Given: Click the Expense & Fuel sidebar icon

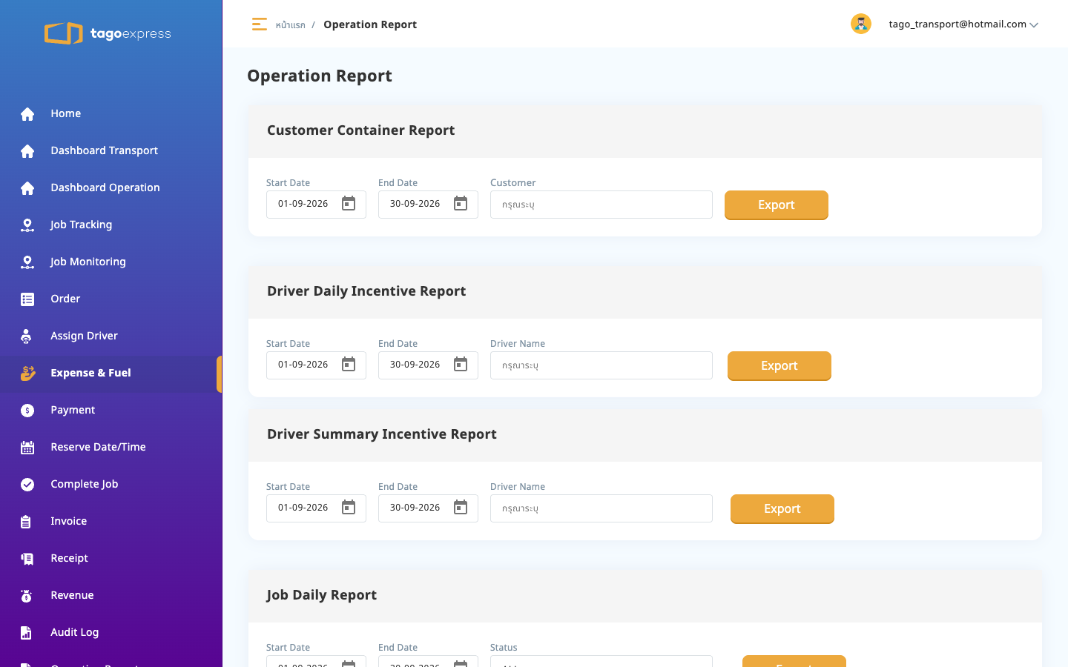Looking at the screenshot, I should coord(28,373).
